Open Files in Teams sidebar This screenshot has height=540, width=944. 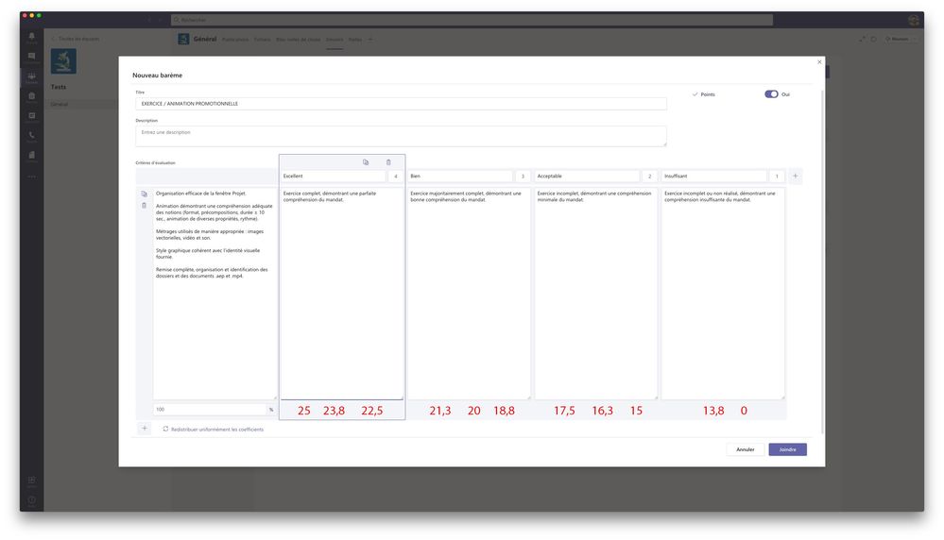pyautogui.click(x=32, y=156)
